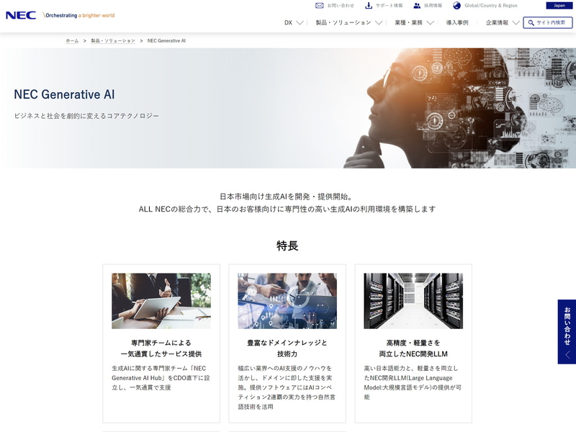Click the team analytics card thumbnail
The image size is (576, 432).
pos(287,301)
